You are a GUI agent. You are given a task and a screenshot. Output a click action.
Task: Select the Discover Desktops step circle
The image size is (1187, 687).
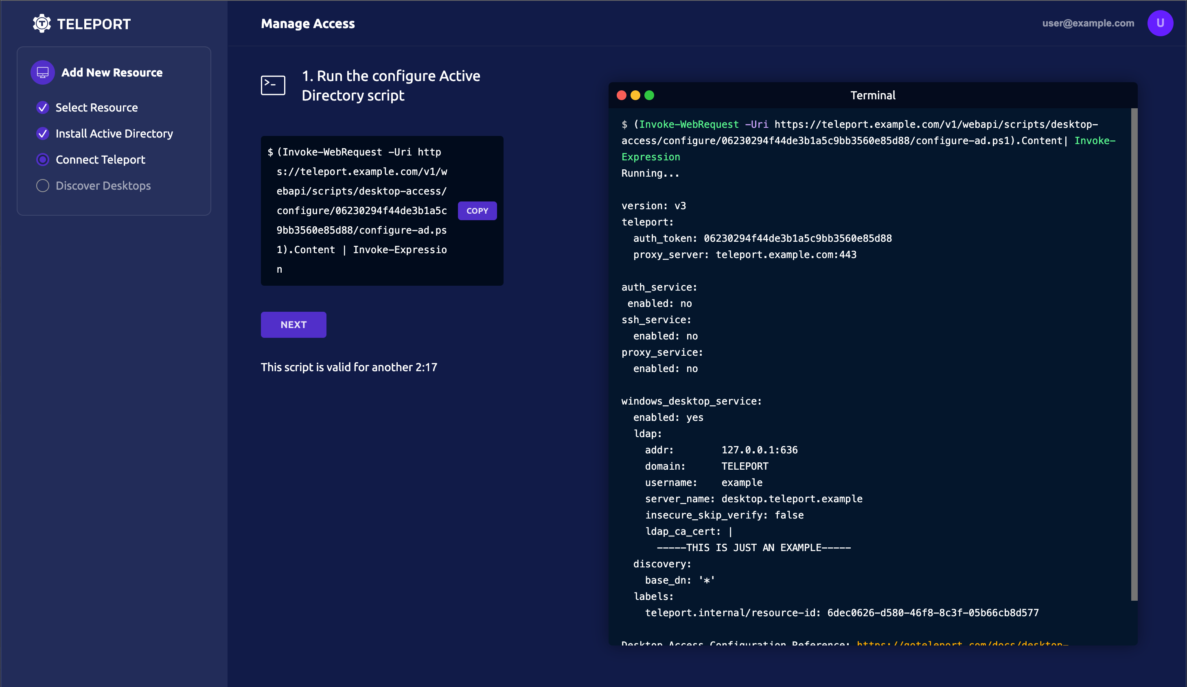[x=43, y=186]
